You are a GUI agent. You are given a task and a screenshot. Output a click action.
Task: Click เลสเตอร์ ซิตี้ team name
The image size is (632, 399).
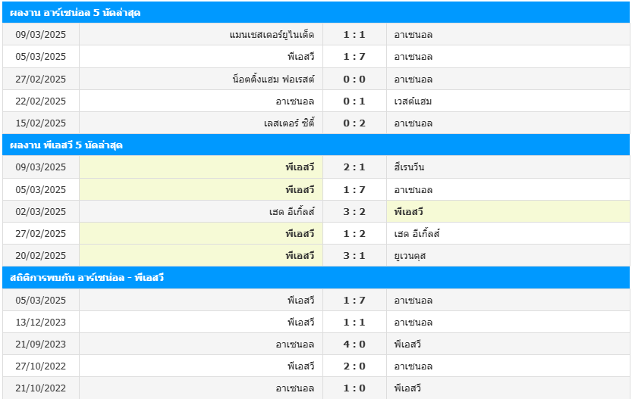288,123
